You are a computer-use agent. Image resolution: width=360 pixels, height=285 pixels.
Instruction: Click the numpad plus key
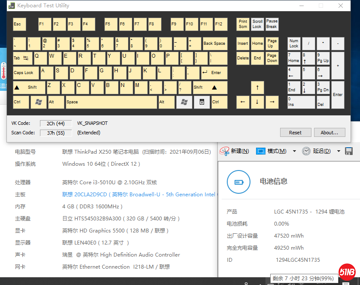pos(338,65)
